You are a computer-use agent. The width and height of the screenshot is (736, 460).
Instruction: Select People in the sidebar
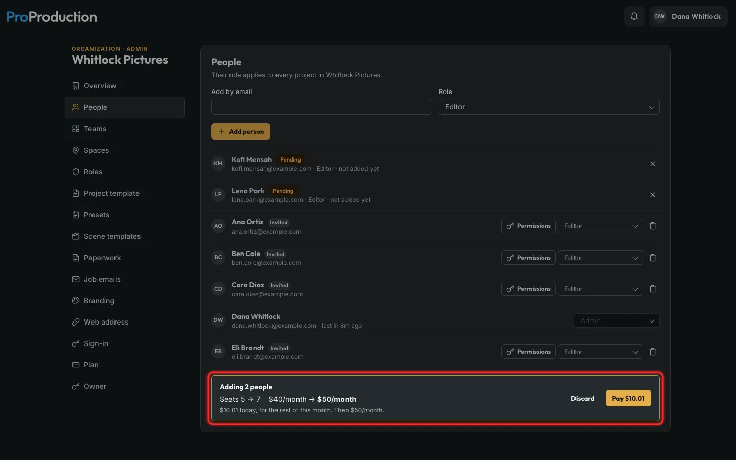[x=125, y=107]
